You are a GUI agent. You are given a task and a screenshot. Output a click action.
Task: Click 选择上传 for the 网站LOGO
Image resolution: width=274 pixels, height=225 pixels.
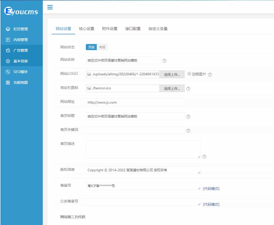[172, 74]
